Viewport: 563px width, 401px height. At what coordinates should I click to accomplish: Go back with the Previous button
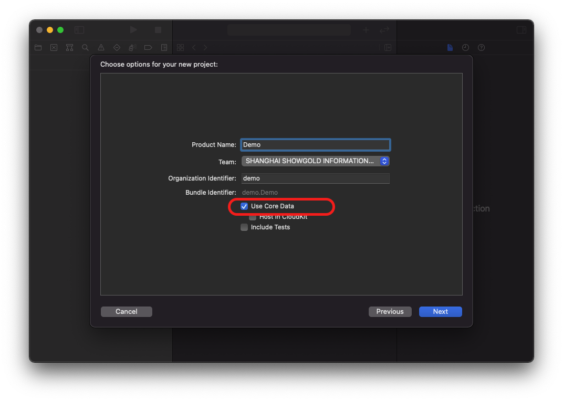pos(390,312)
